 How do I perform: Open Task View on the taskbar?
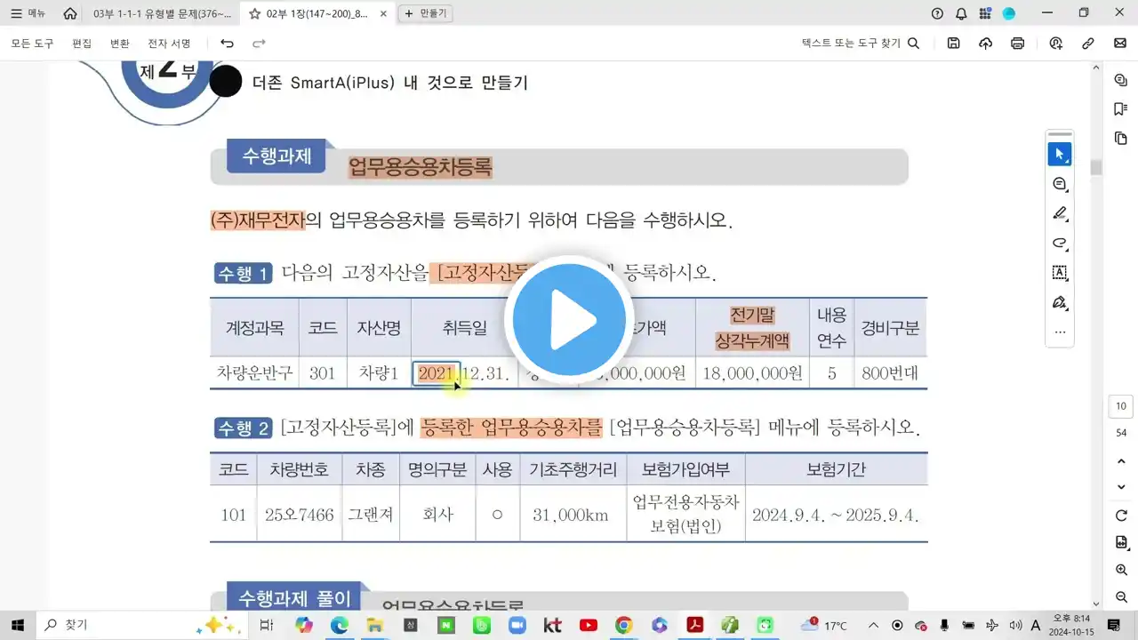tap(266, 625)
